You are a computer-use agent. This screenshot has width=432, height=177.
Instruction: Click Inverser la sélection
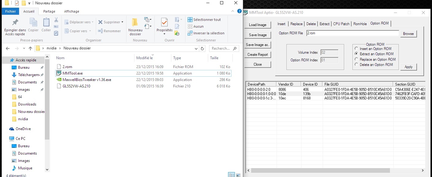[206, 33]
